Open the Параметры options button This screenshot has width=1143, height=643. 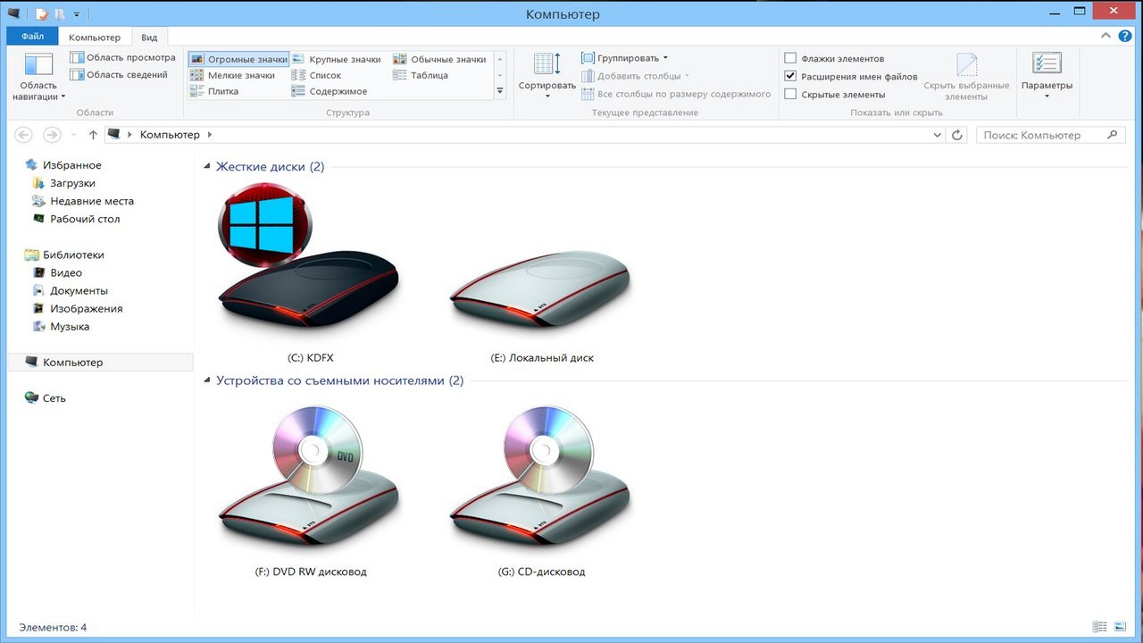[1047, 77]
